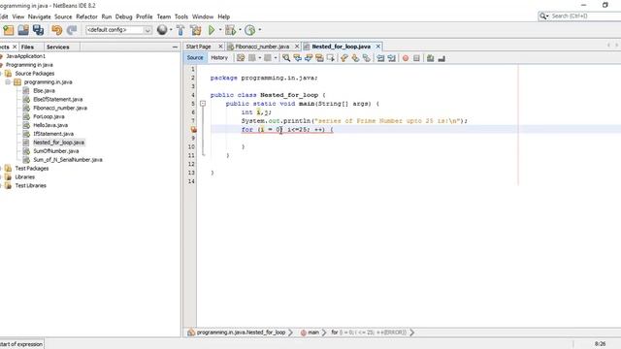
Task: Click the editor Back navigation icon
Action: [252, 58]
